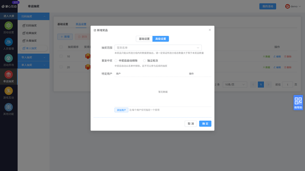This screenshot has height=171, width=305.
Task: Click the demo user avatar icon
Action: pos(287,6)
